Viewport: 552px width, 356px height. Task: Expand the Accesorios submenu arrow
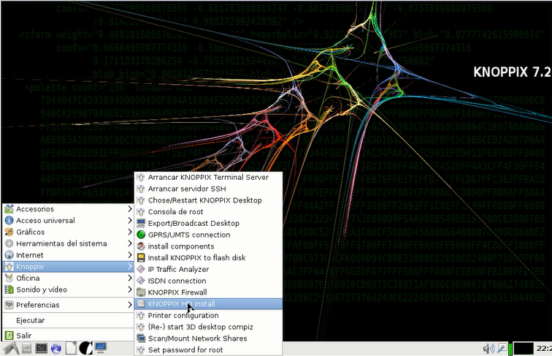[x=130, y=208]
